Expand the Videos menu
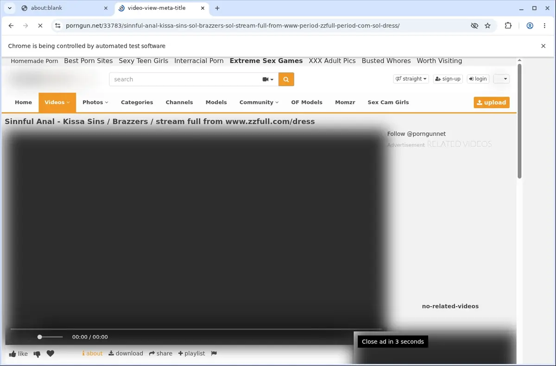This screenshot has width=556, height=366. click(x=57, y=102)
